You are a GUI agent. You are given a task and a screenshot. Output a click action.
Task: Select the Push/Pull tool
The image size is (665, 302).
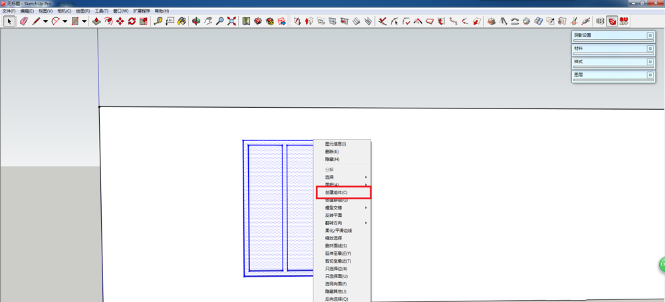point(96,21)
